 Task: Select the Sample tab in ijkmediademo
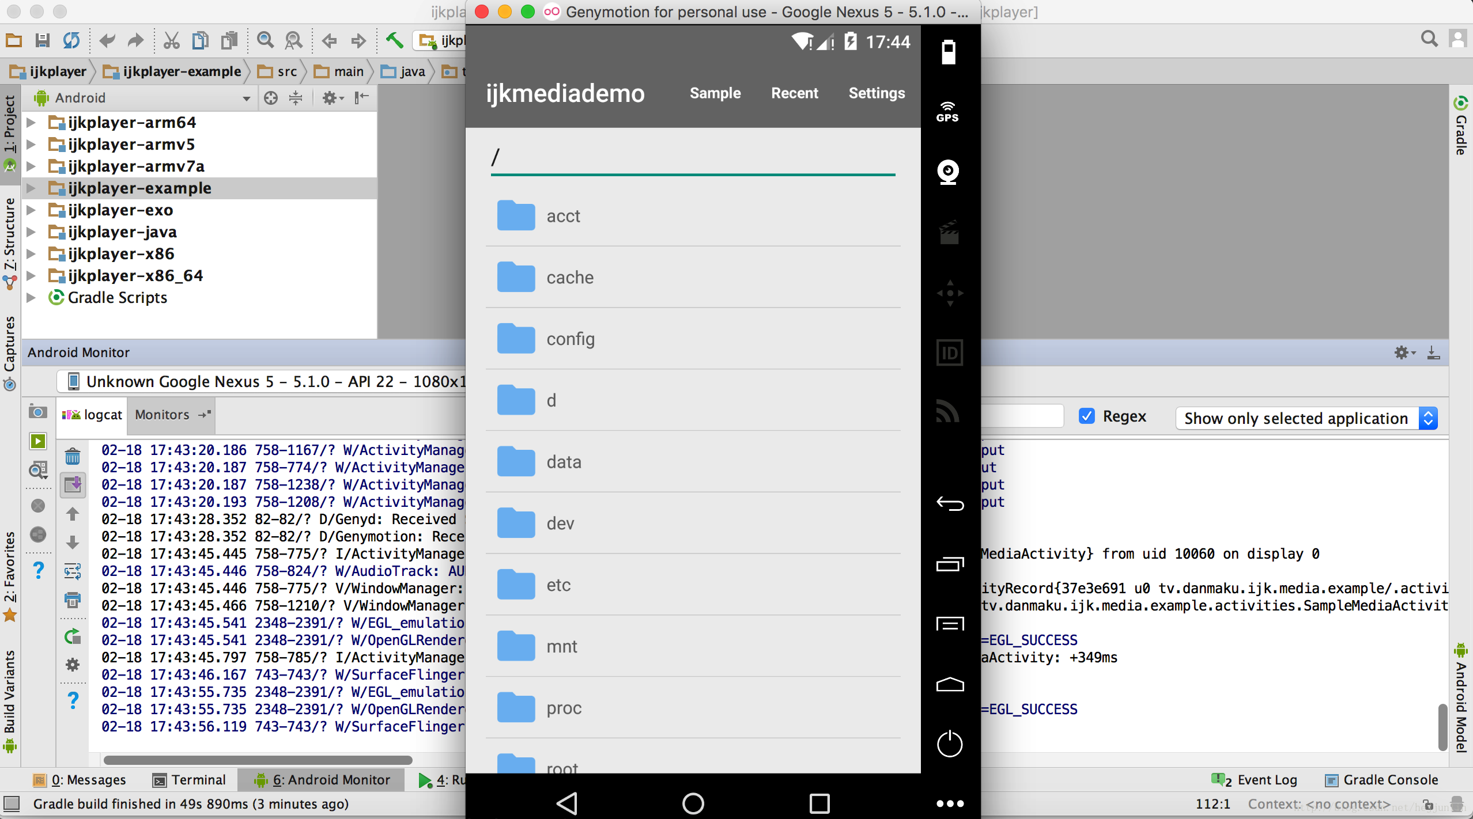(715, 93)
